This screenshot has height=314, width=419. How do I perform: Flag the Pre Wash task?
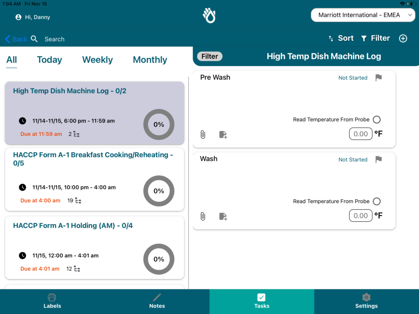[378, 78]
